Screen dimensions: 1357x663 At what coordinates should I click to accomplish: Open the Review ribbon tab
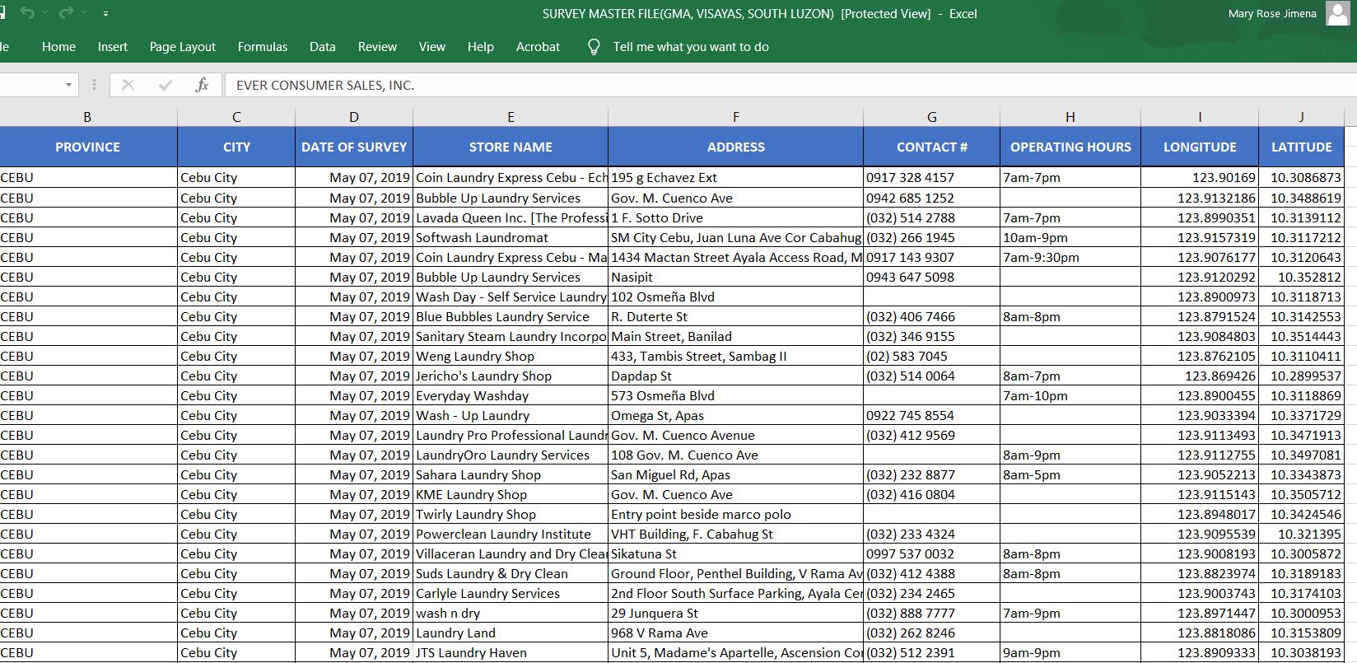click(x=377, y=47)
